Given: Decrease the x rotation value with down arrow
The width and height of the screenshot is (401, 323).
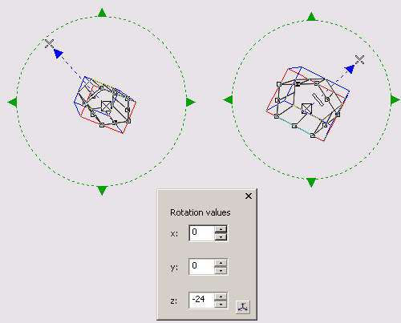Looking at the screenshot, I should (221, 237).
